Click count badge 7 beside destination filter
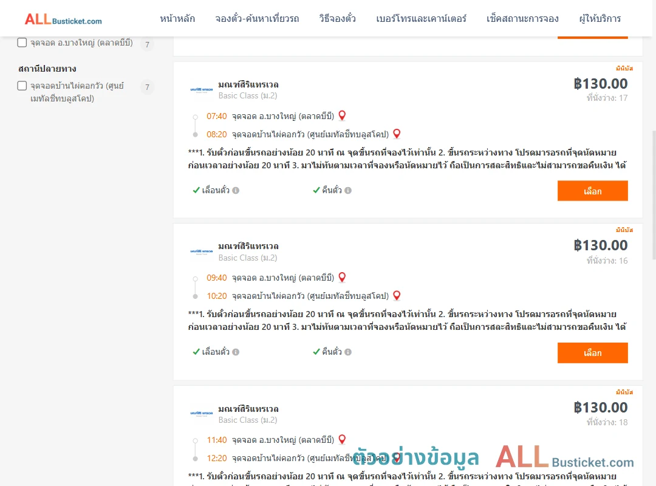 coord(147,87)
